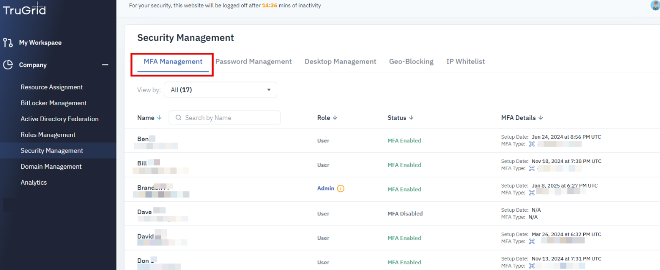
Task: Click setup date Nov 18, 2024 at 7:38 PM UTC
Action: pyautogui.click(x=566, y=161)
